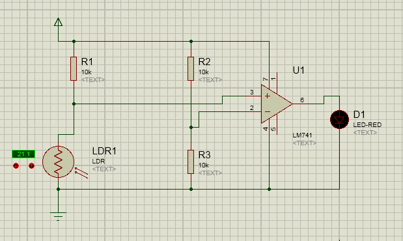The image size is (403, 241).
Task: Click the '10k' value under R3
Action: [x=204, y=165]
